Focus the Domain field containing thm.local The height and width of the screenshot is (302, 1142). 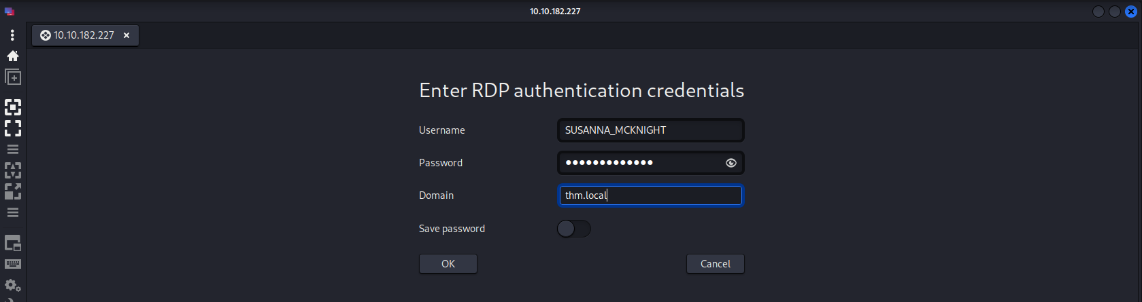650,195
